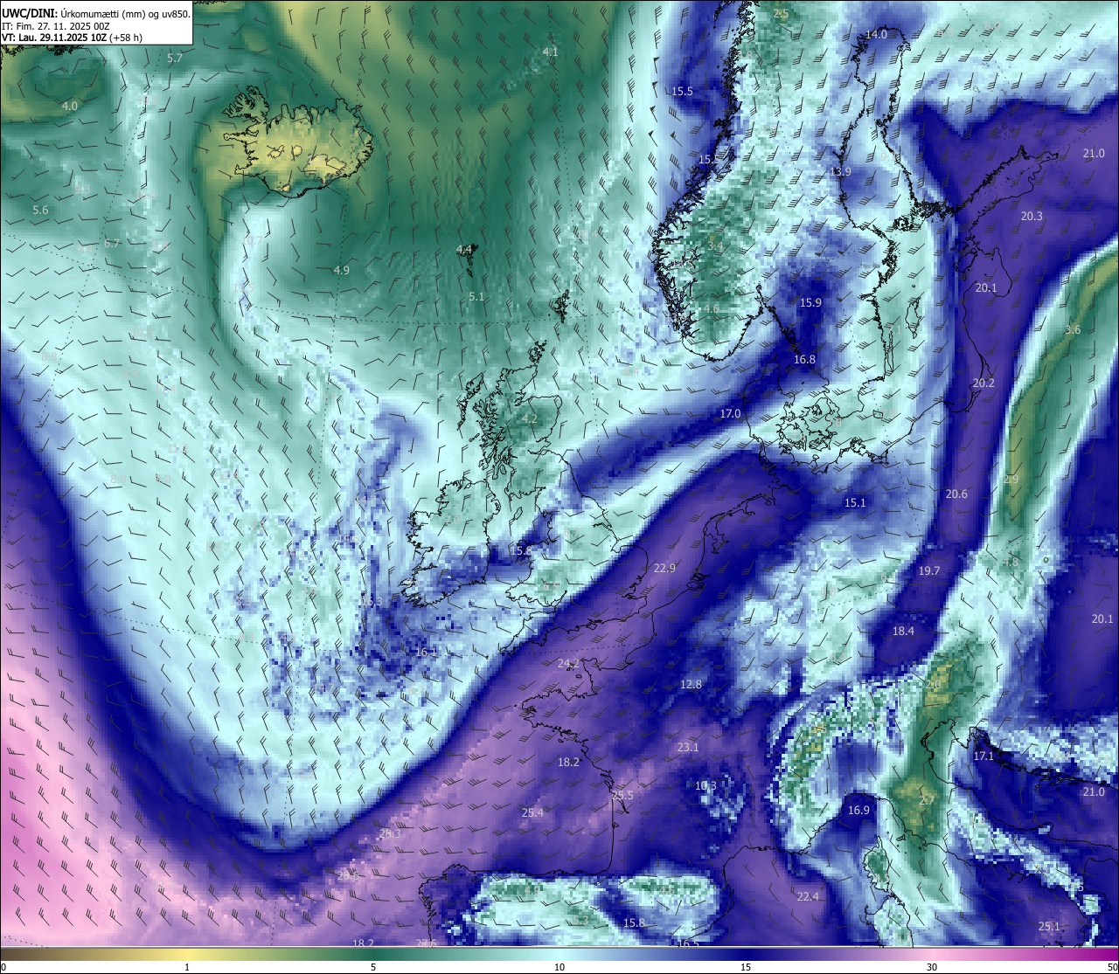
Task: Click the 15.9 value over southern Sweden
Action: (x=810, y=303)
